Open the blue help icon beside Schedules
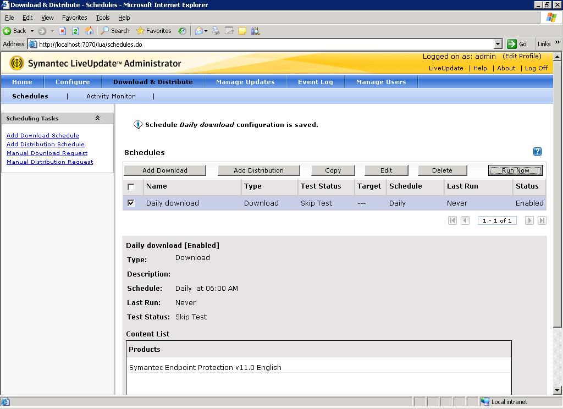The image size is (563, 409). tap(537, 152)
